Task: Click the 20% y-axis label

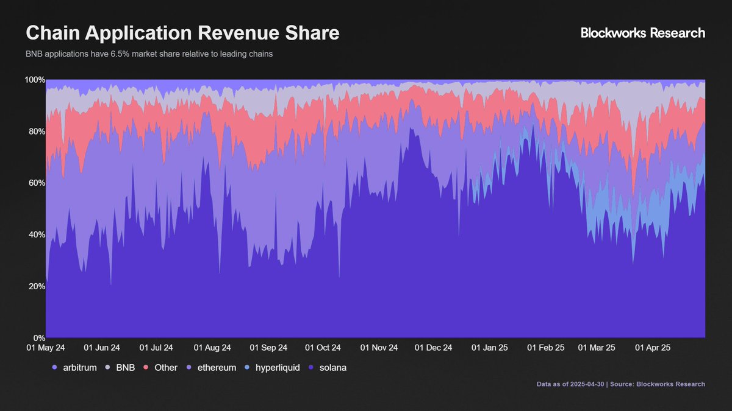Action: [x=36, y=286]
